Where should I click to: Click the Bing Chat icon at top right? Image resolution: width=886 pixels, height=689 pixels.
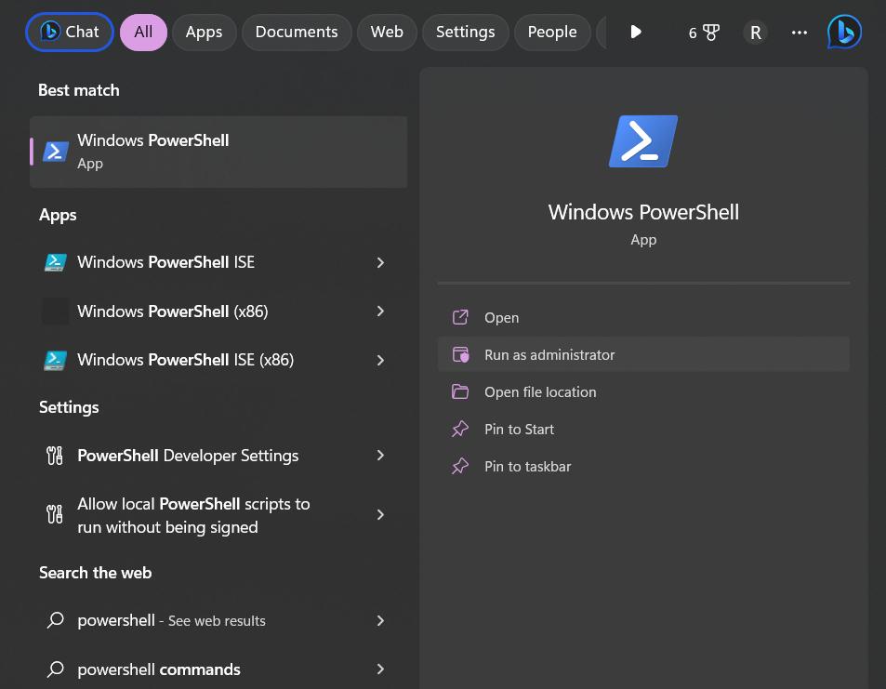point(844,33)
